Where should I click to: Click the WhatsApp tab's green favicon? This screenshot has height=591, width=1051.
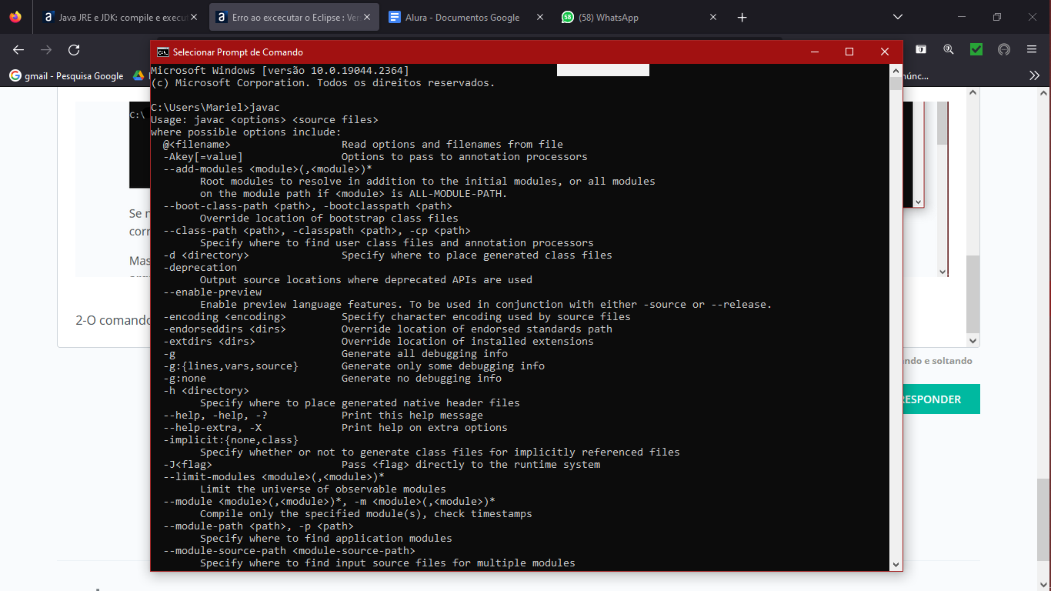click(x=568, y=17)
